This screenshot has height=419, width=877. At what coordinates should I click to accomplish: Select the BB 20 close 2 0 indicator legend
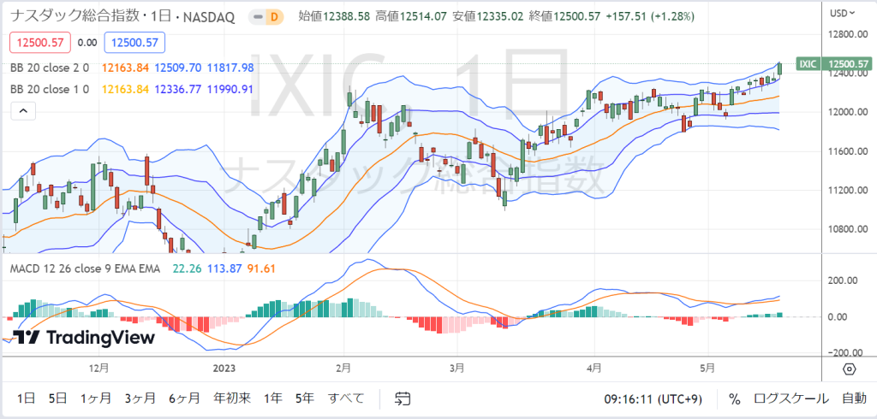49,68
